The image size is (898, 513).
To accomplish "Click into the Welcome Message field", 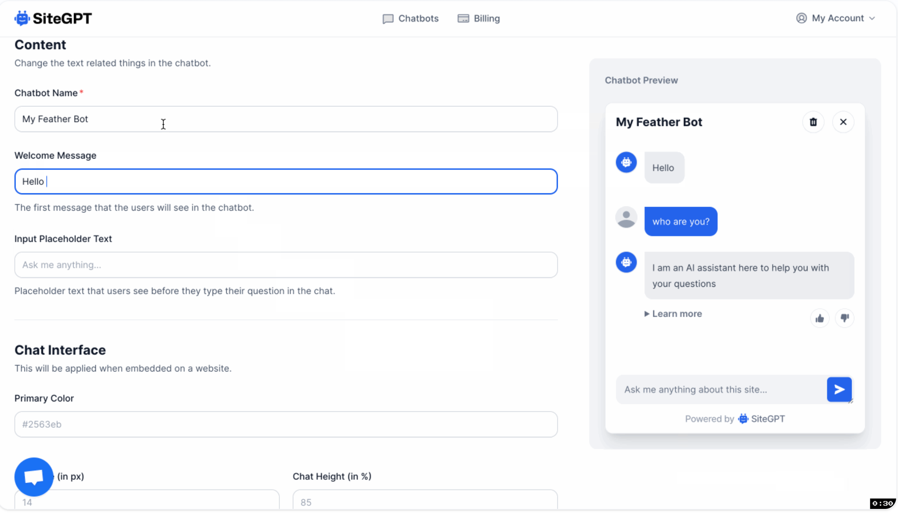I will (x=286, y=181).
